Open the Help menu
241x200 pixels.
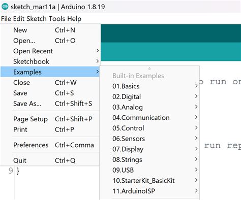[74, 19]
